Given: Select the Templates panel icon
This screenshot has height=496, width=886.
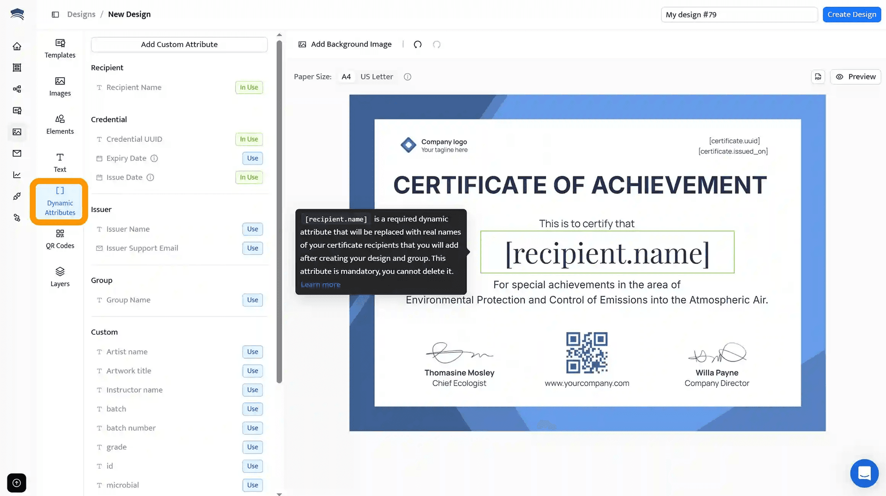Looking at the screenshot, I should 60,48.
